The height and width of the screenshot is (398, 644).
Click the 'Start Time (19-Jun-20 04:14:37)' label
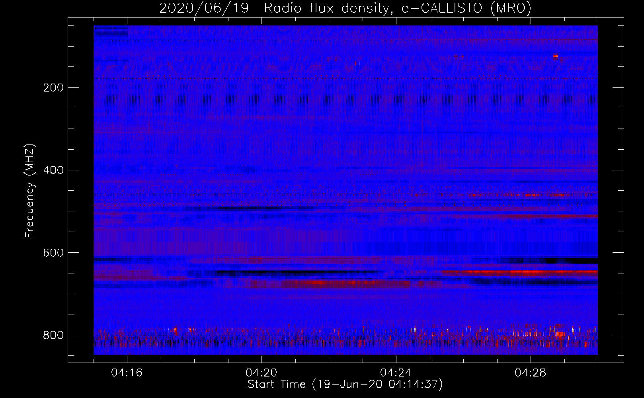pyautogui.click(x=345, y=384)
